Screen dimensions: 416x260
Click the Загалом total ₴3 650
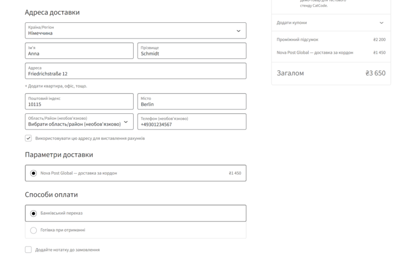375,73
